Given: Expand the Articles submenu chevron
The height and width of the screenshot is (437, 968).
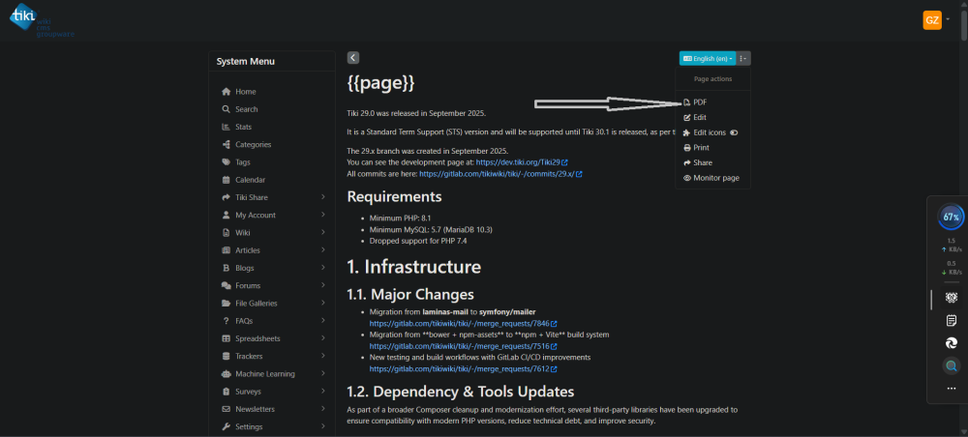Looking at the screenshot, I should pos(323,250).
